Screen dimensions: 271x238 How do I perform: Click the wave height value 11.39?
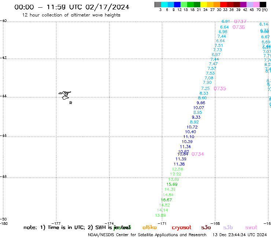[x=181, y=159]
